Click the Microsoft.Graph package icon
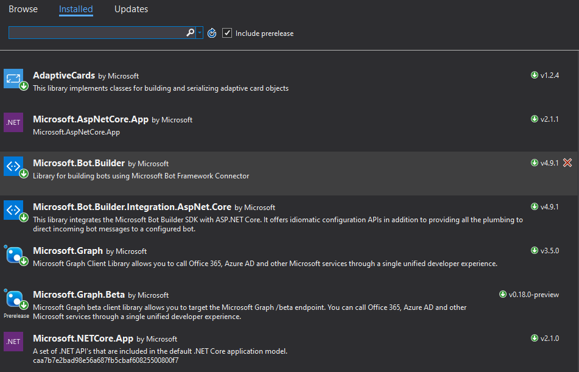This screenshot has height=372, width=579. (x=15, y=255)
